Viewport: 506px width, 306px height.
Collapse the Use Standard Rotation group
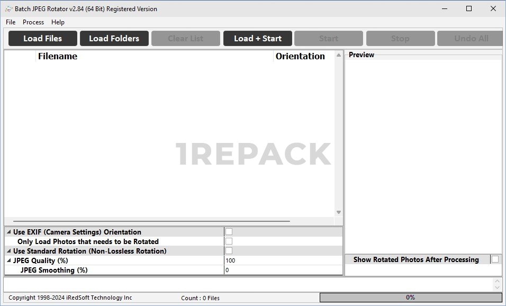[8, 251]
